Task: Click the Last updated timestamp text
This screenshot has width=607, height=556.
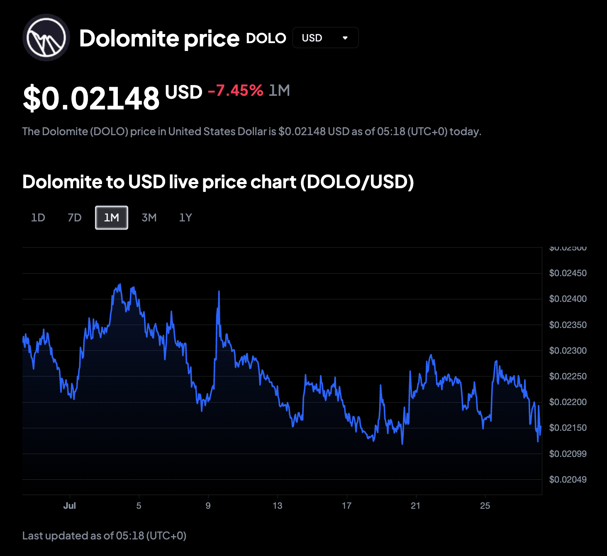Action: [104, 536]
